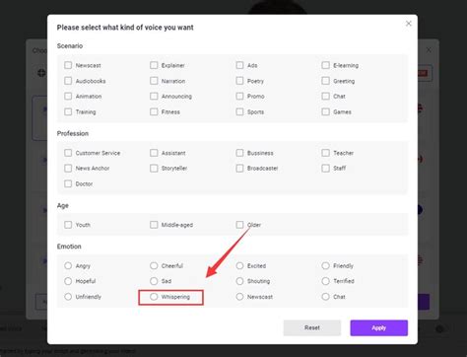Pick the Unfriendly emotion option
The width and height of the screenshot is (467, 357).
click(68, 297)
